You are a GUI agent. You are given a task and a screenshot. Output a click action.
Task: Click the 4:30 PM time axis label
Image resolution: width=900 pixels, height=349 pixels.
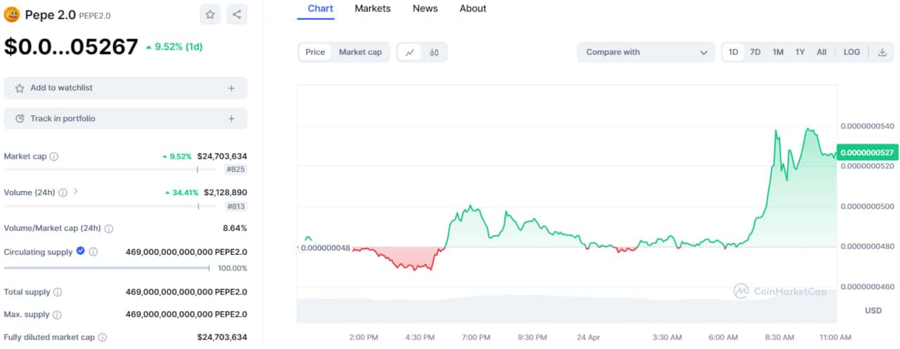(420, 337)
